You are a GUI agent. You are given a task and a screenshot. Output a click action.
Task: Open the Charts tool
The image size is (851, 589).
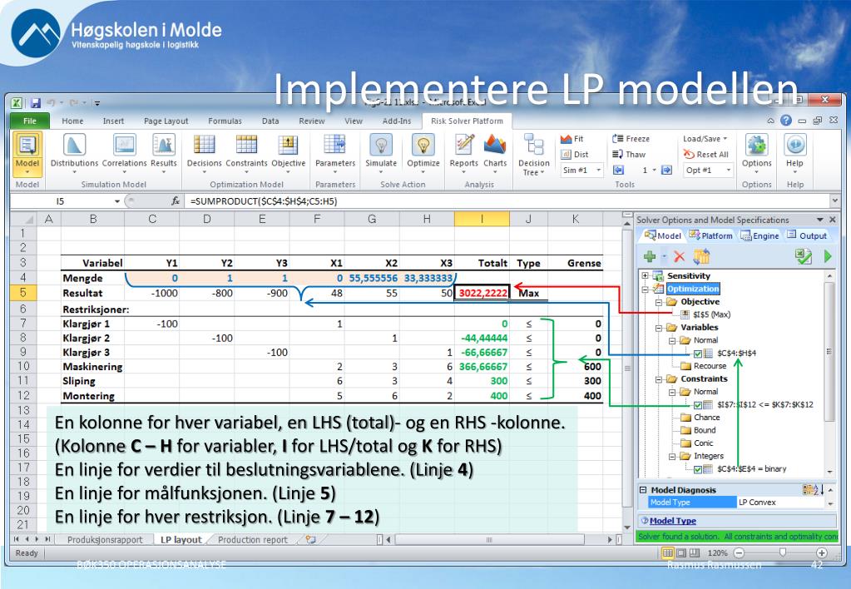point(495,152)
